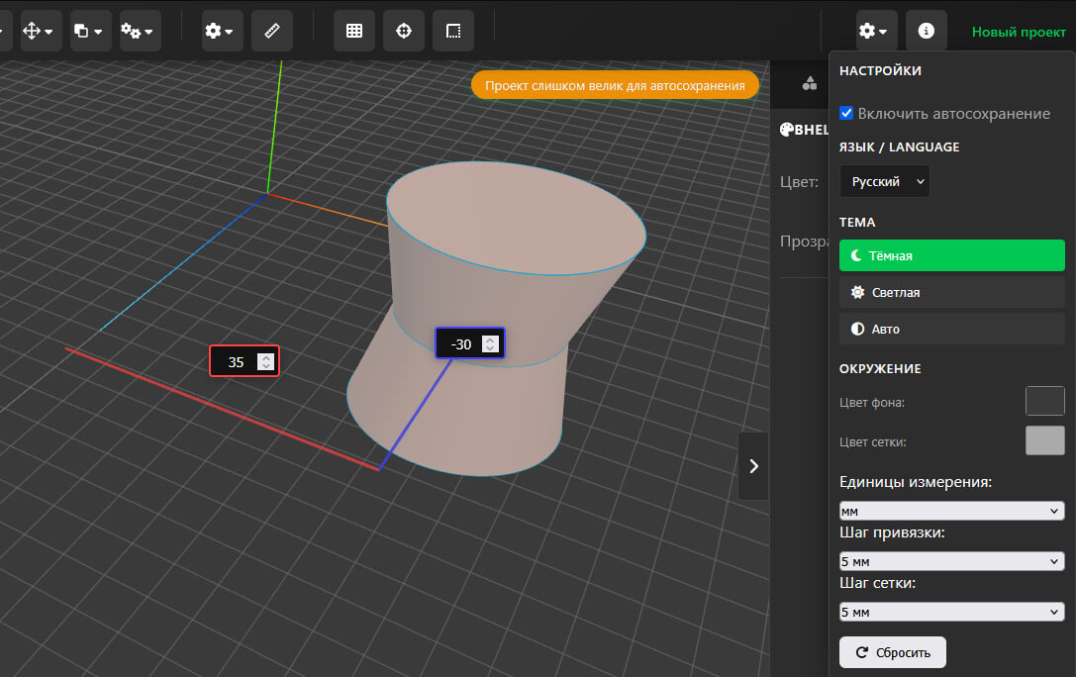
Task: Open the double-gears tools dropdown
Action: coord(141,31)
